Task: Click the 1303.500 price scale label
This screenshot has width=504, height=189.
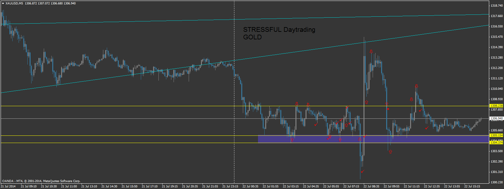Action: pos(497,151)
